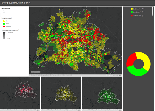Click the 'Gas' label in the left legend
155x111 pixels.
(x=7, y=21)
